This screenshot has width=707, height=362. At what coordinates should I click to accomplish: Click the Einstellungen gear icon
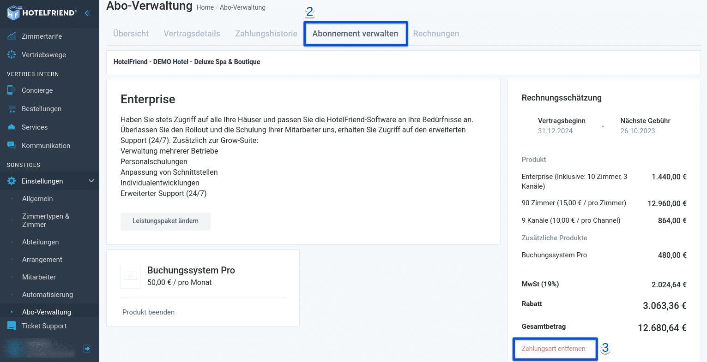(x=12, y=181)
